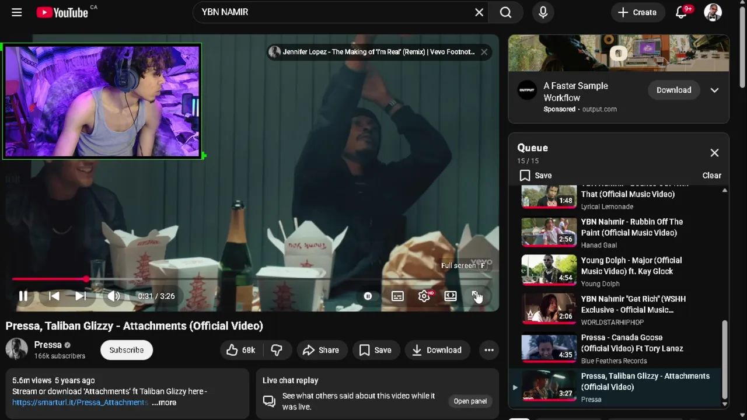Like the video

click(x=241, y=350)
